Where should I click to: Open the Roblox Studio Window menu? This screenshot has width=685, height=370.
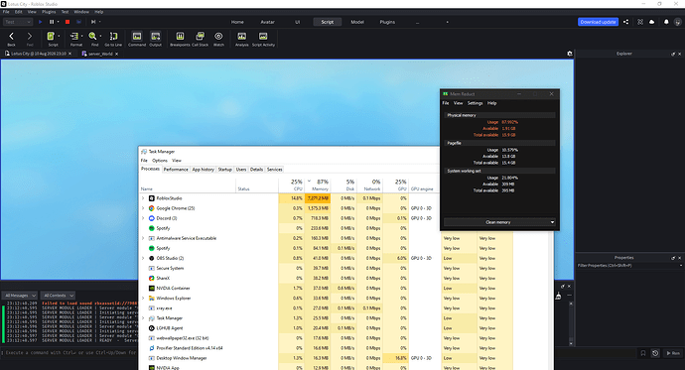81,12
